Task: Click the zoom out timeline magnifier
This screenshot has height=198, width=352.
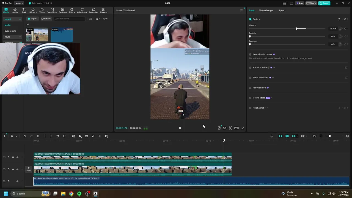Action: [x=321, y=136]
